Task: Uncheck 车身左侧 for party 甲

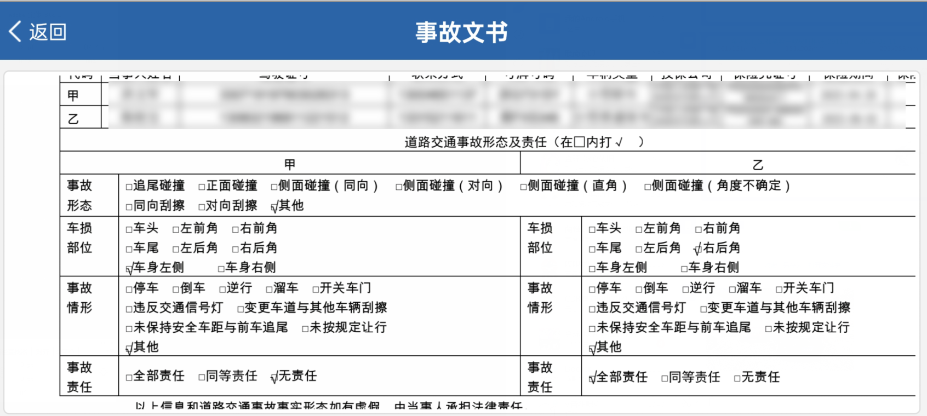Action: [x=130, y=269]
